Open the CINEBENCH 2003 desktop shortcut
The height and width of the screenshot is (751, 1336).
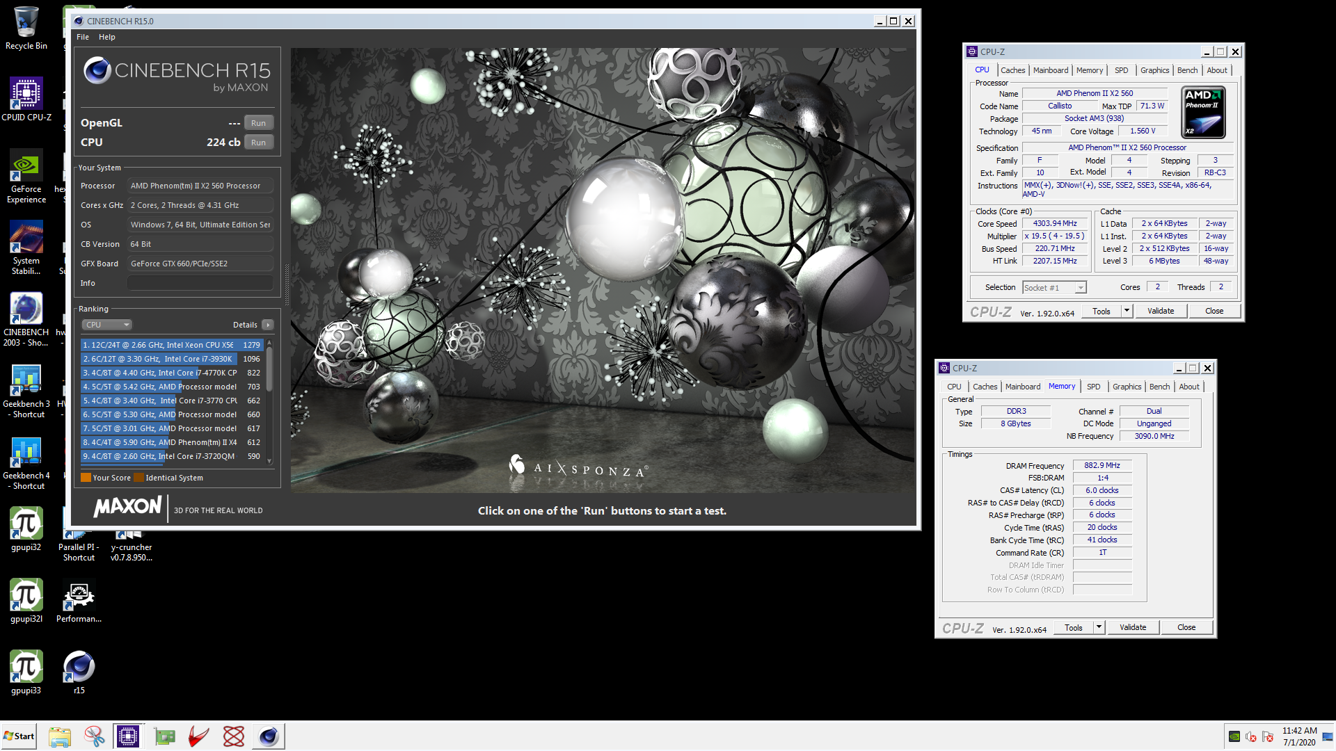(26, 319)
